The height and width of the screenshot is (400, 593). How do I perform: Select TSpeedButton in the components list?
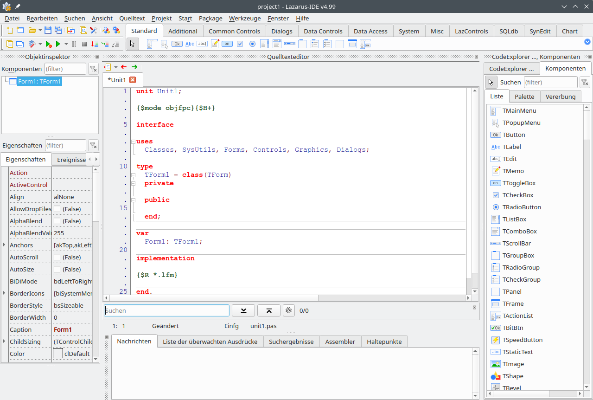[523, 340]
